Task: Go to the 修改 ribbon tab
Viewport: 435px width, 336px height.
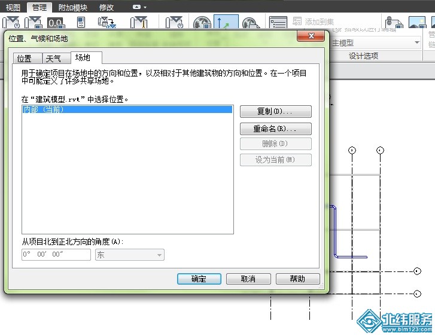Action: pos(107,8)
